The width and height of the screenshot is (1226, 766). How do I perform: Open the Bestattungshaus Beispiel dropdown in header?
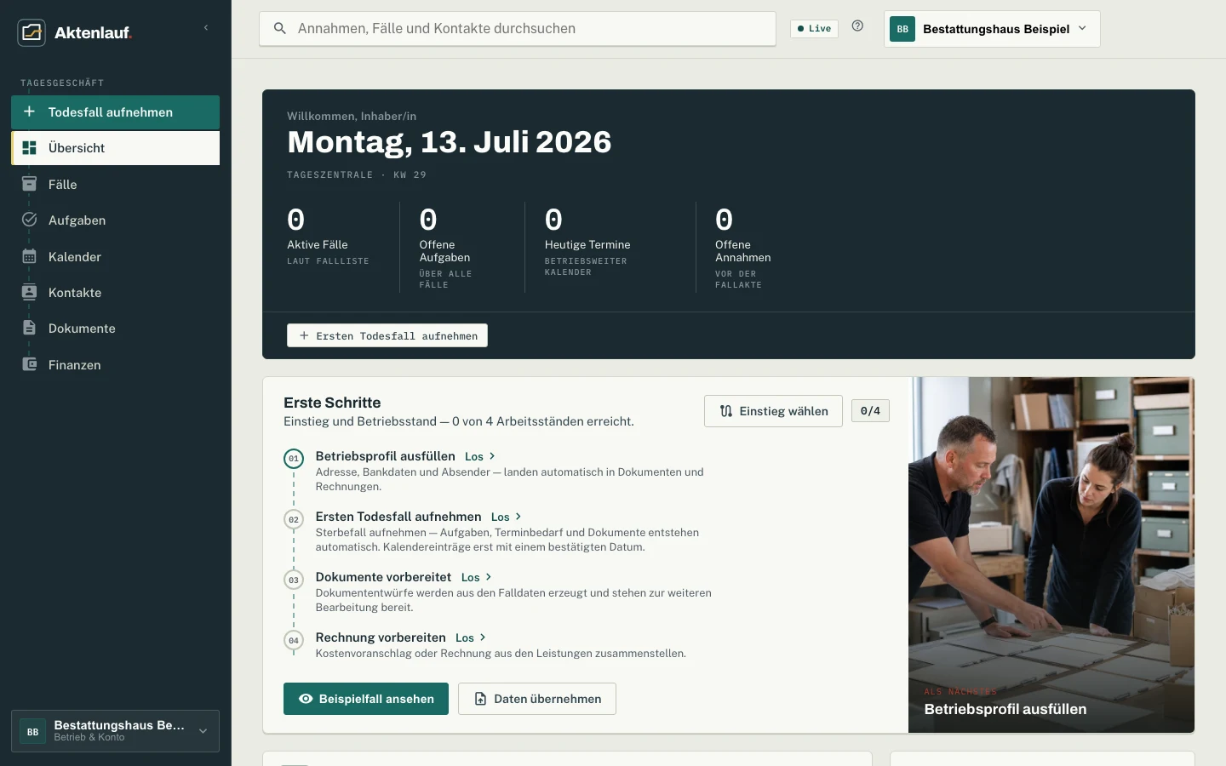point(992,29)
